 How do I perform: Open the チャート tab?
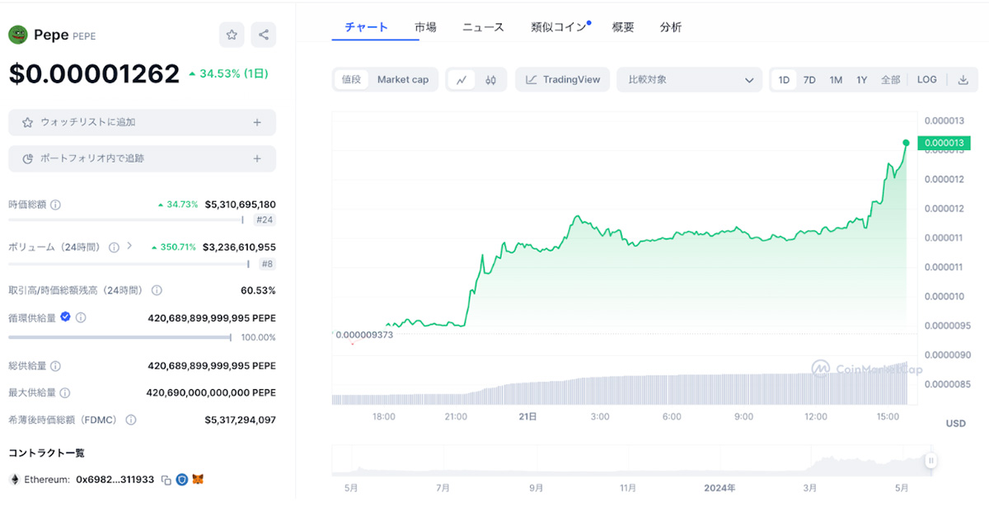366,27
